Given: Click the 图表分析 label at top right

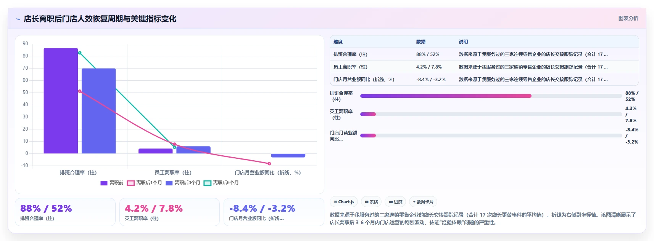Looking at the screenshot, I should click(628, 18).
